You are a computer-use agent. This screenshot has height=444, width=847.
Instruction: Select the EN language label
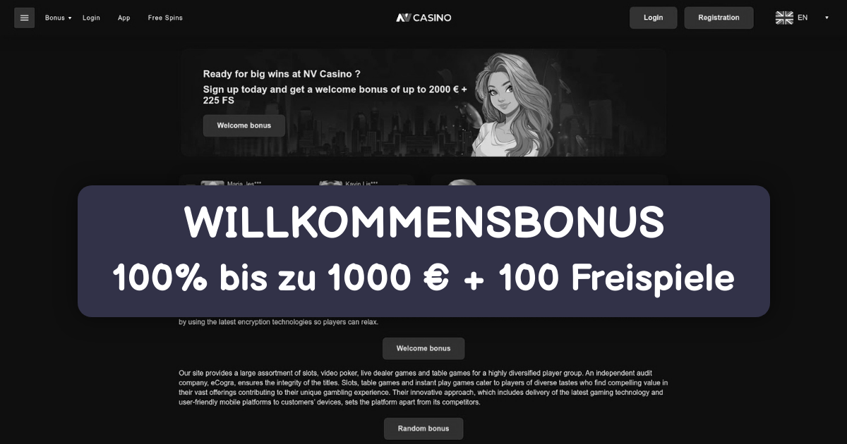click(803, 18)
